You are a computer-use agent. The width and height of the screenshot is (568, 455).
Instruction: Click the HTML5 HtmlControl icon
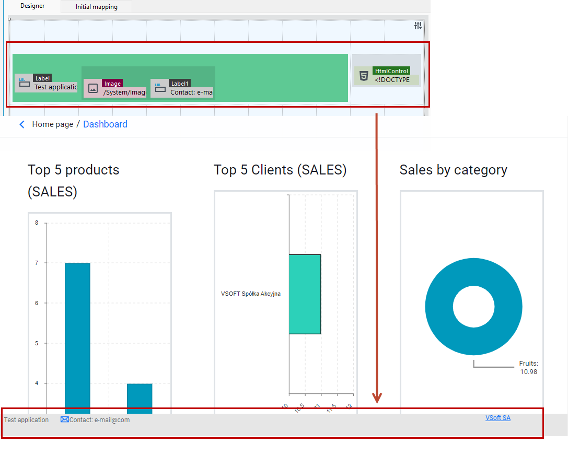364,76
